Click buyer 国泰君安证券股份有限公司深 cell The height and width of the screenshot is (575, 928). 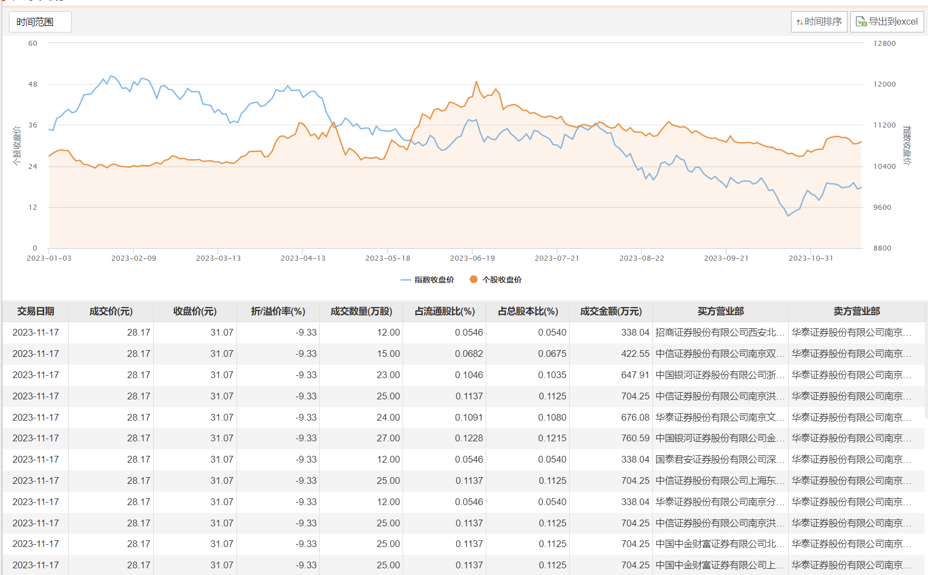click(719, 460)
